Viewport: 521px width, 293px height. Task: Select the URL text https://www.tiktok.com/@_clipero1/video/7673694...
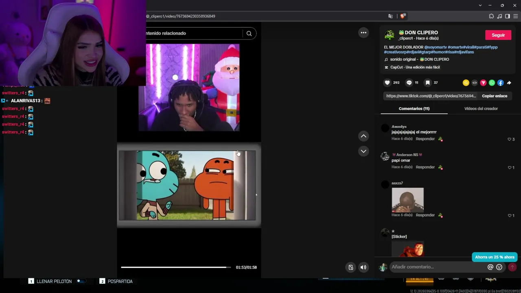[431, 96]
